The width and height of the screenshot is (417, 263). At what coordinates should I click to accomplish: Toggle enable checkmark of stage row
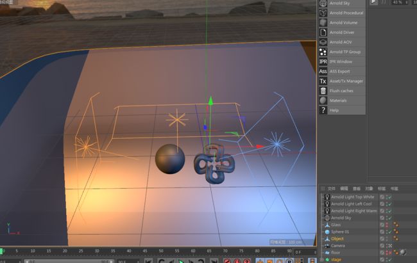point(390,260)
